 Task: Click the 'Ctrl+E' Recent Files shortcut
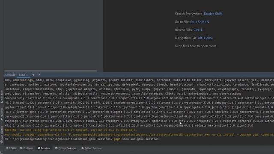click(198, 30)
